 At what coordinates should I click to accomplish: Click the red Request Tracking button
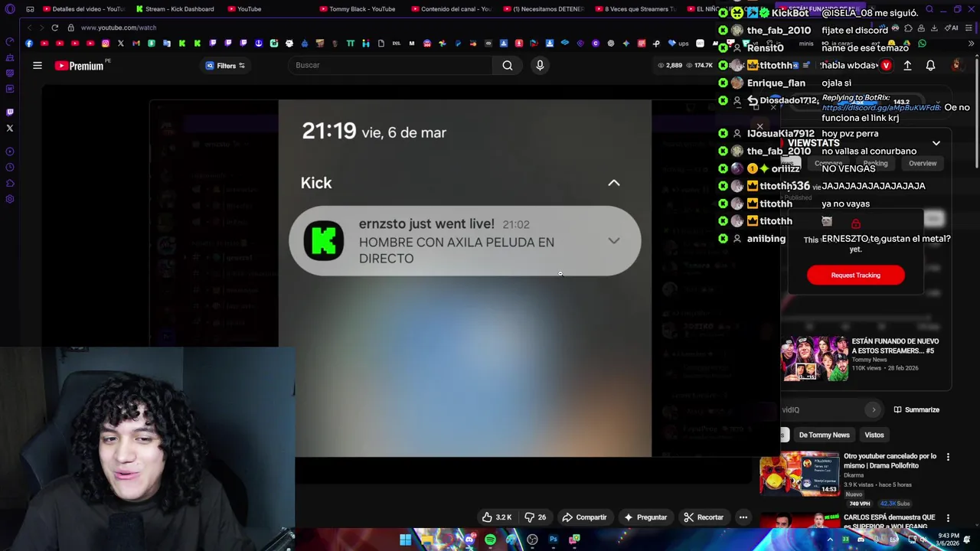(x=855, y=275)
